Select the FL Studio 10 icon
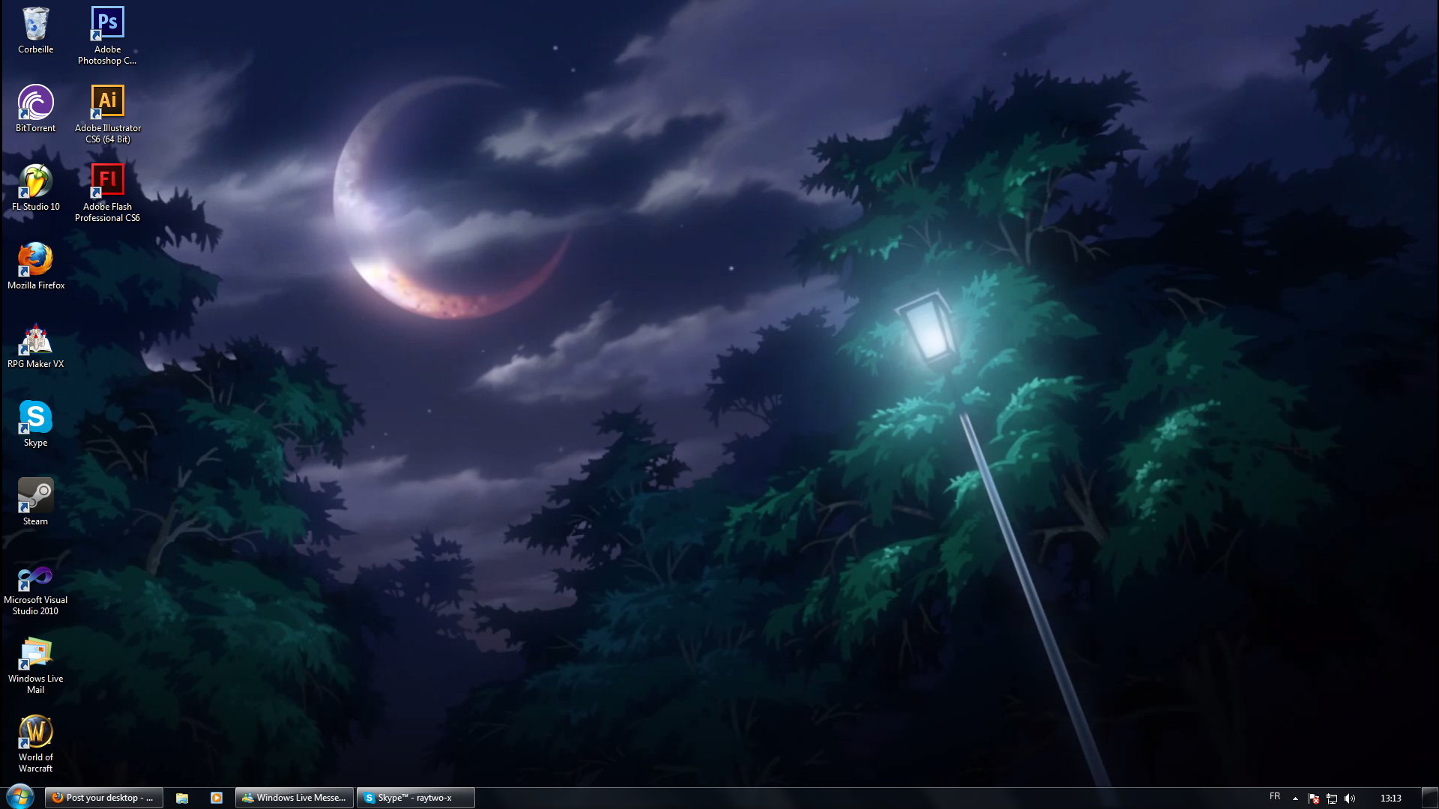 click(x=35, y=181)
